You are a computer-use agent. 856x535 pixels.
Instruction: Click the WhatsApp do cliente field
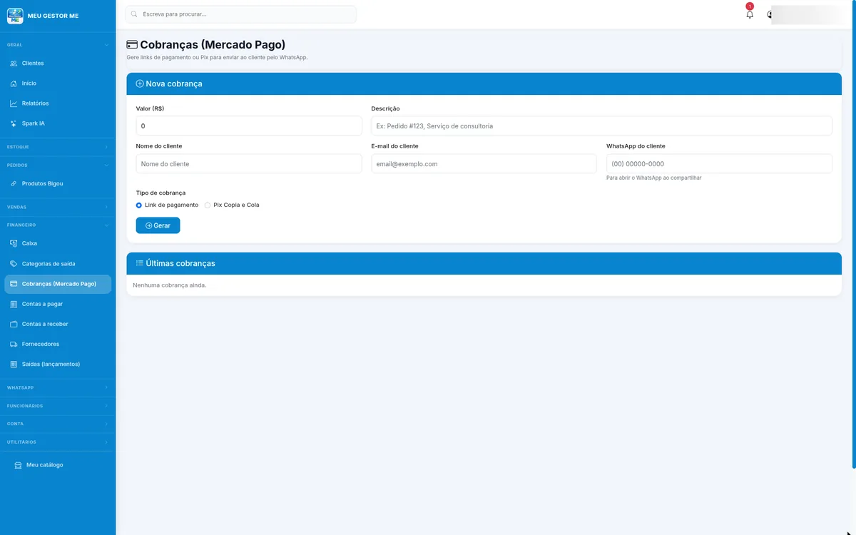[x=719, y=164]
